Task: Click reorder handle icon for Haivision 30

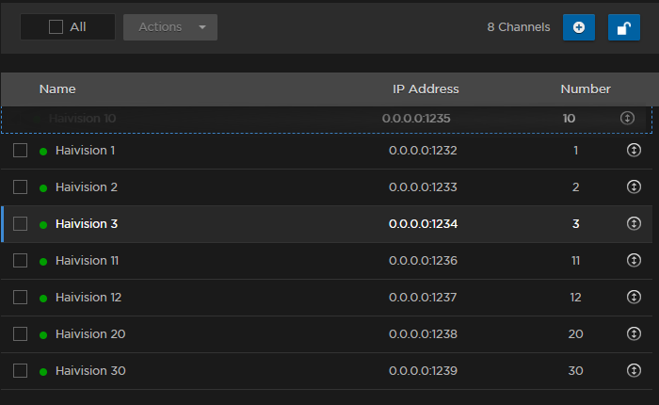Action: pos(634,371)
